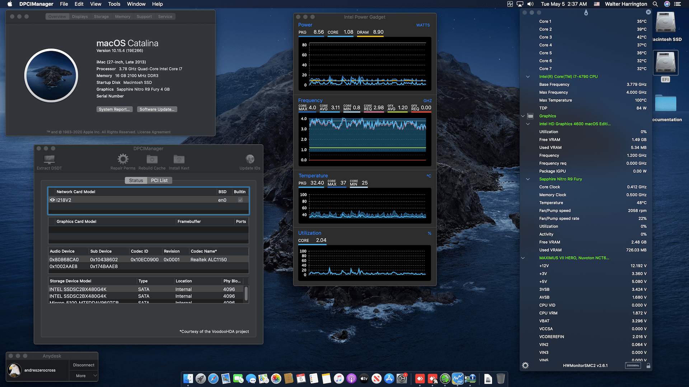Click the Anydesk user avatar

coord(14,370)
